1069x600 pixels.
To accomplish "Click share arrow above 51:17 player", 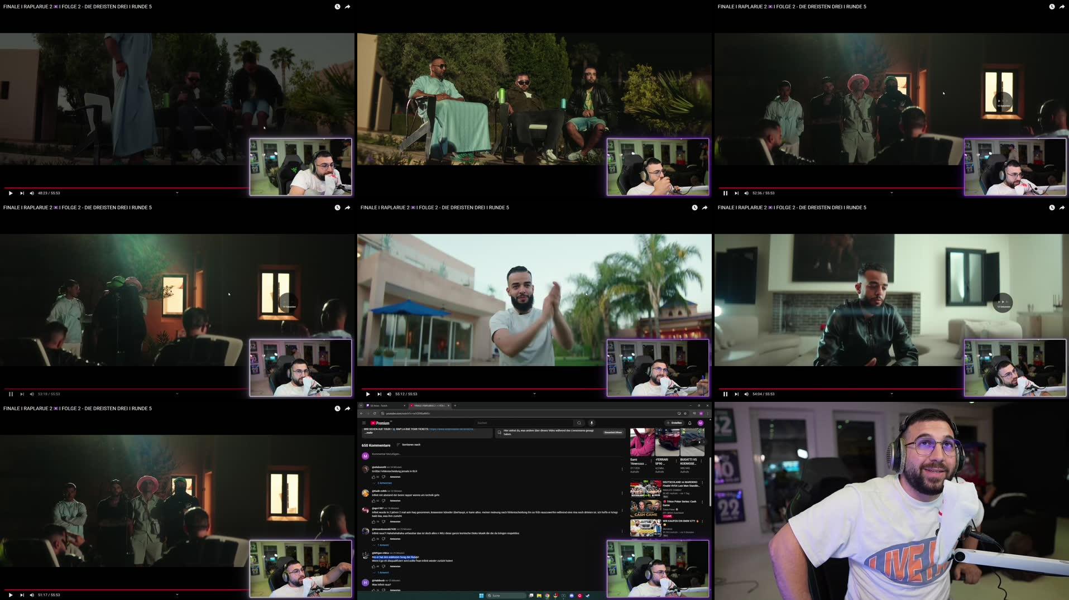I will (347, 409).
